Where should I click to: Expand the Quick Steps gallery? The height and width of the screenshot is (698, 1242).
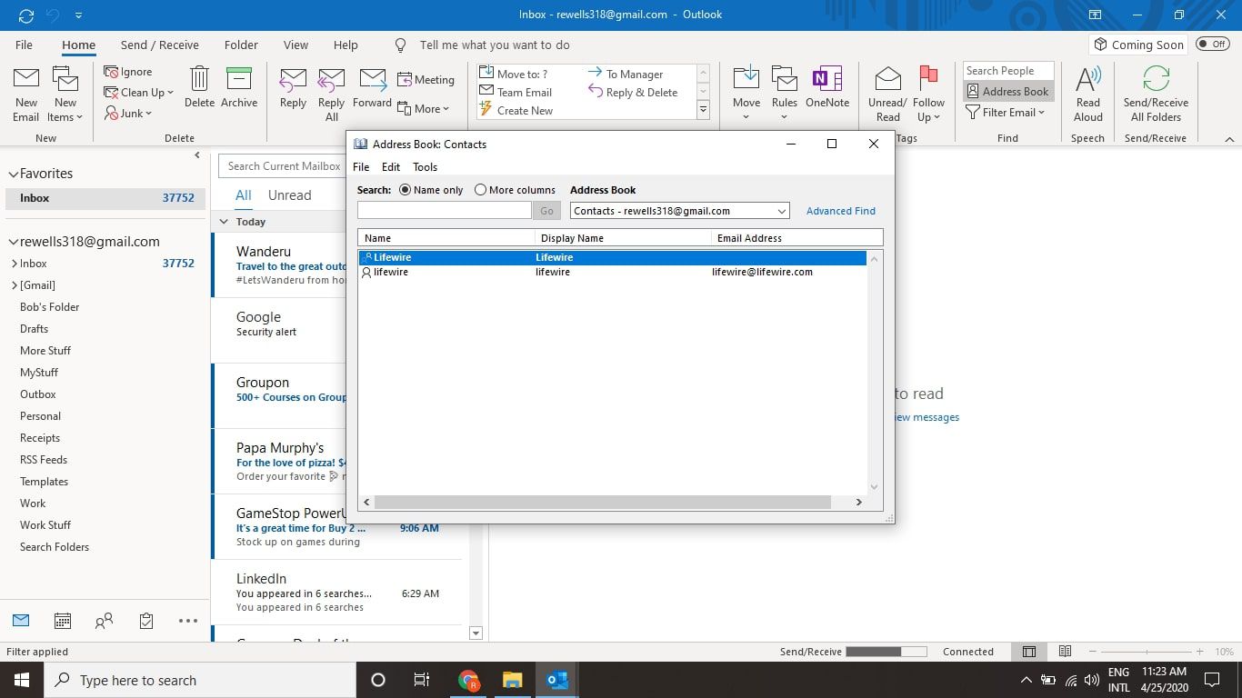click(703, 110)
